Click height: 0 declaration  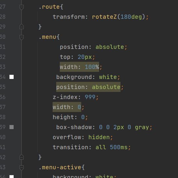[70, 117]
